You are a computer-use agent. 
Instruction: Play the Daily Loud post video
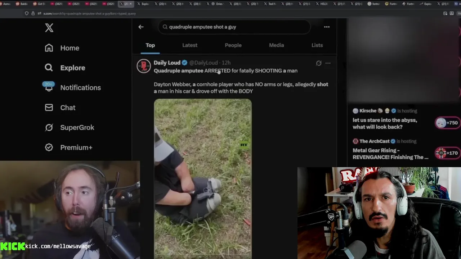tap(203, 179)
